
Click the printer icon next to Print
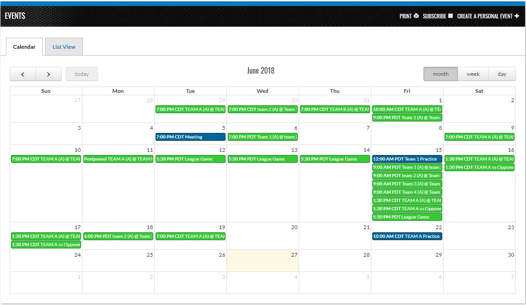tap(416, 16)
